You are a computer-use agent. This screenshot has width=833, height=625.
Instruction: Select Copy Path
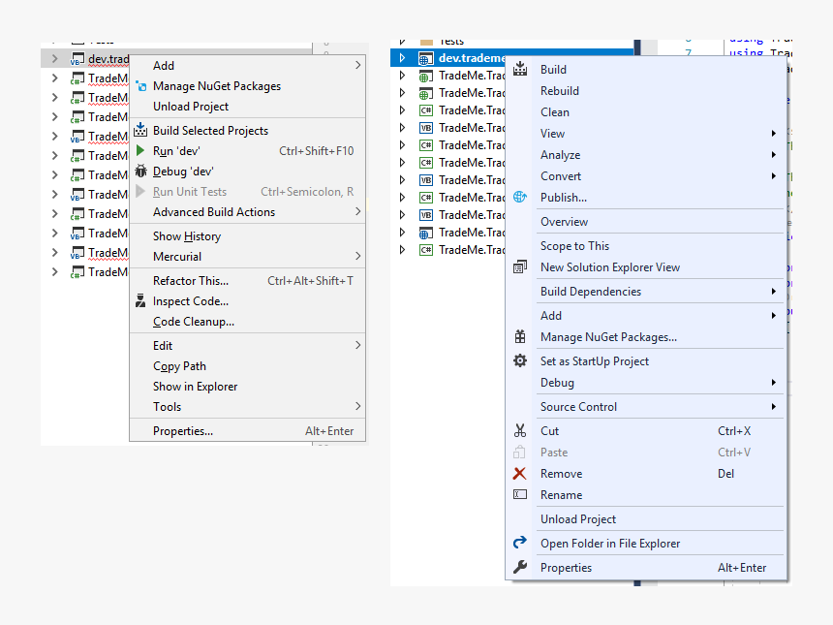tap(248, 366)
